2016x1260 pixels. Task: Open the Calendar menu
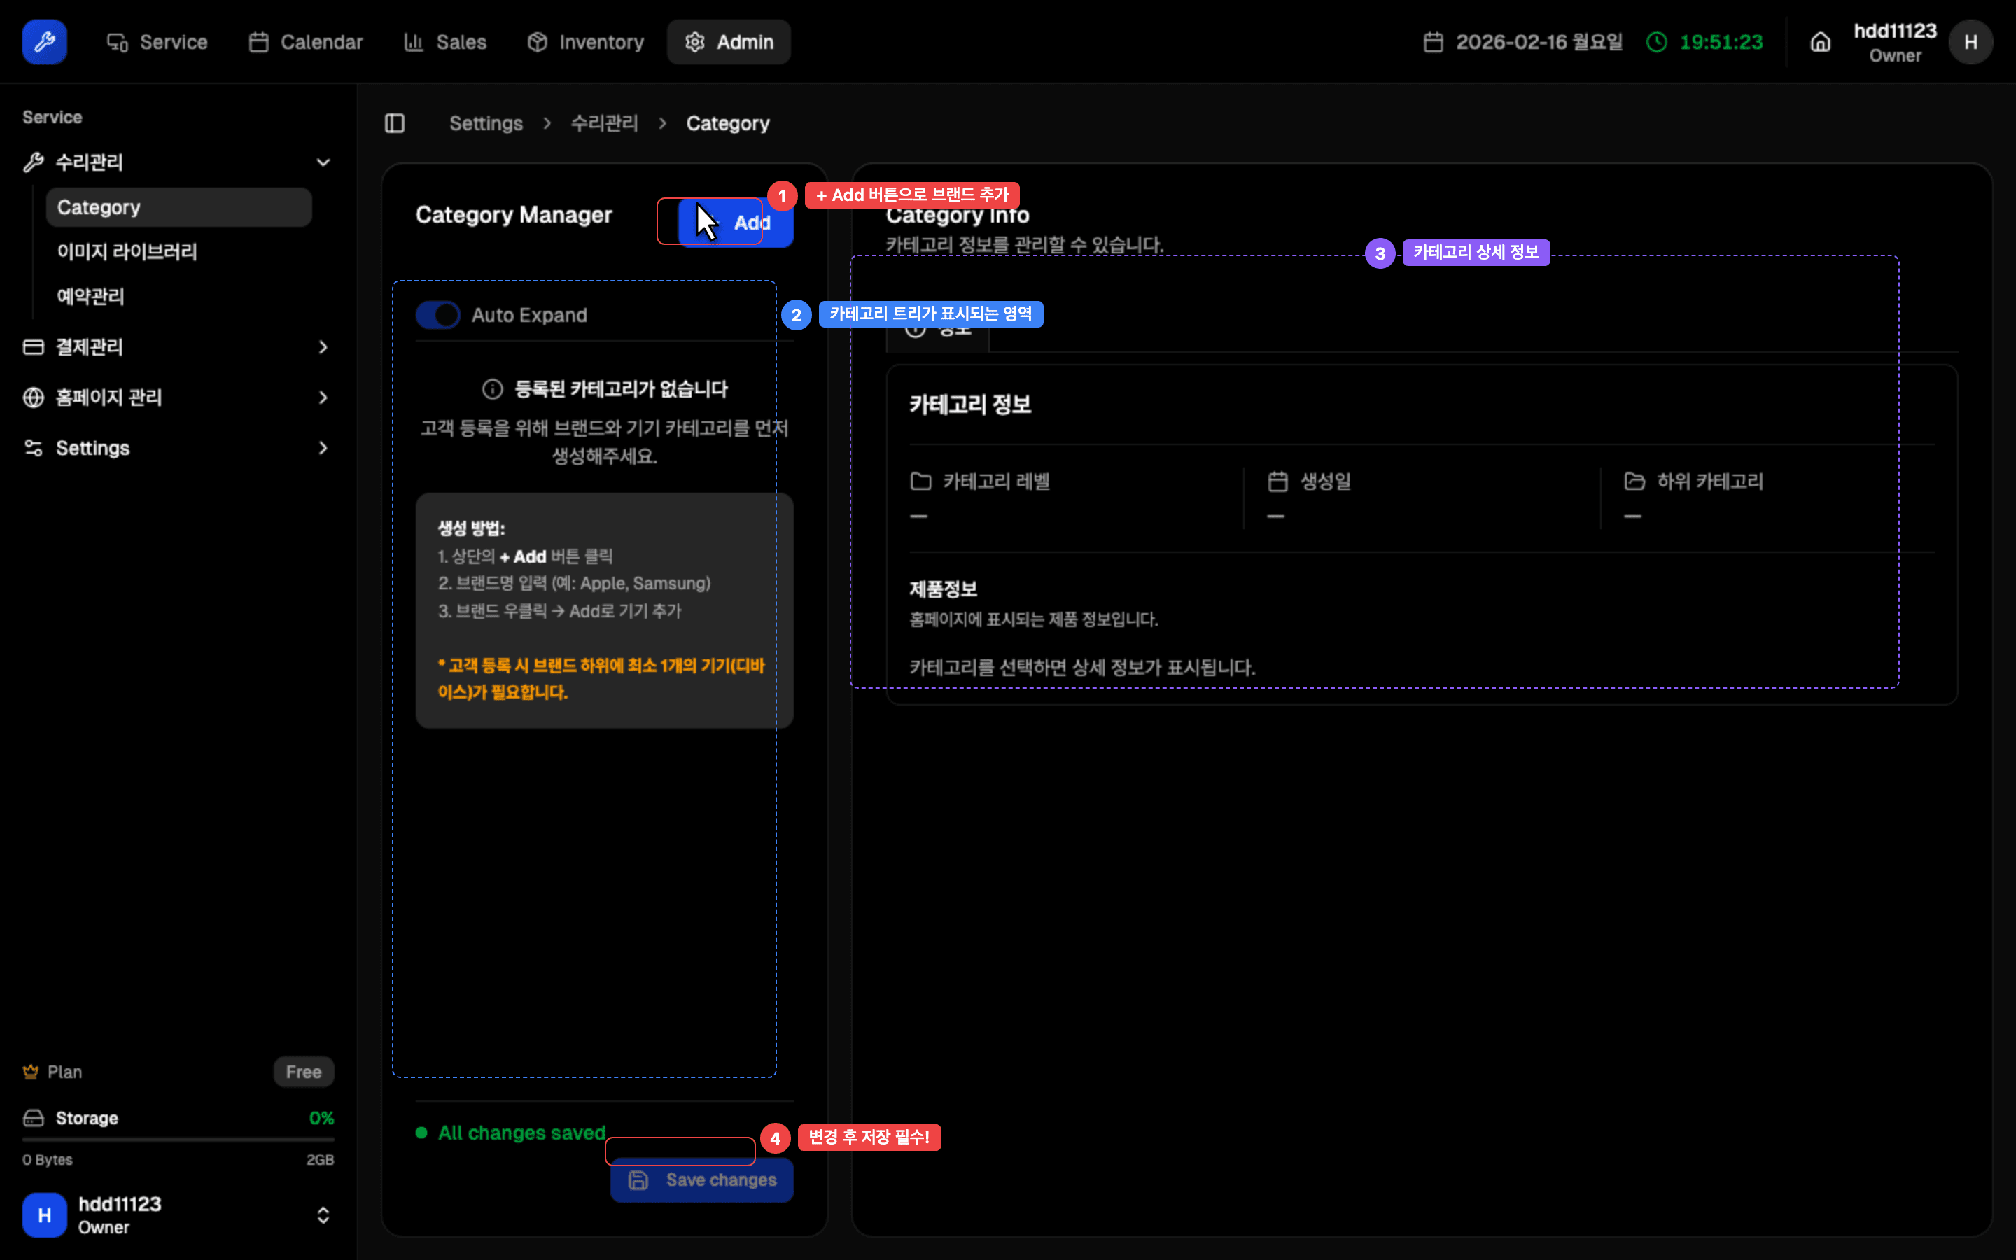click(x=306, y=42)
